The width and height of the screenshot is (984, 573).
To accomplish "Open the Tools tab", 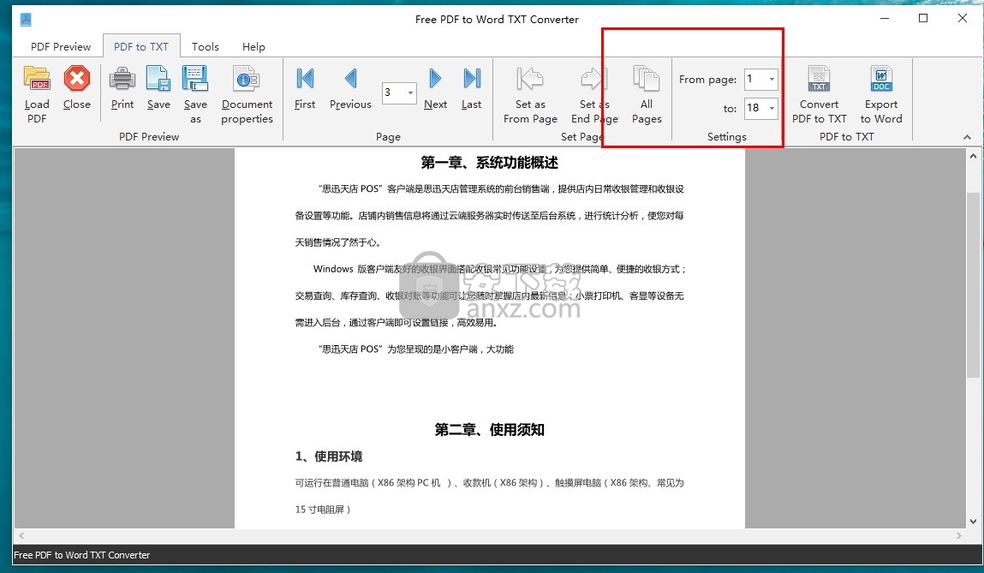I will coord(206,46).
